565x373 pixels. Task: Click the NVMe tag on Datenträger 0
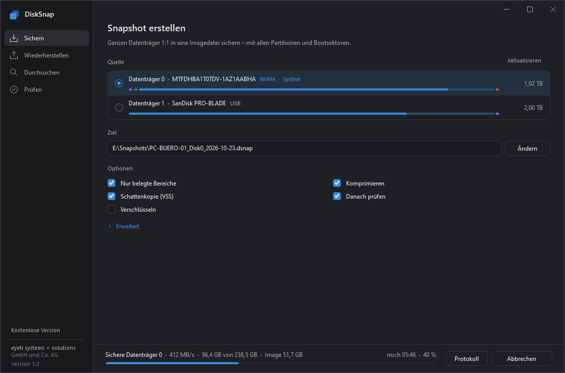[x=267, y=79]
